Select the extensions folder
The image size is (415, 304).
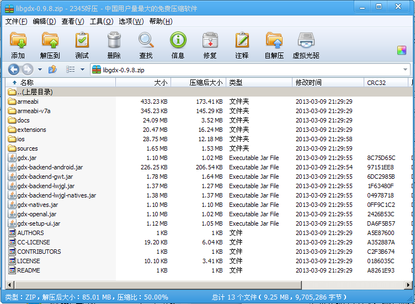31,130
